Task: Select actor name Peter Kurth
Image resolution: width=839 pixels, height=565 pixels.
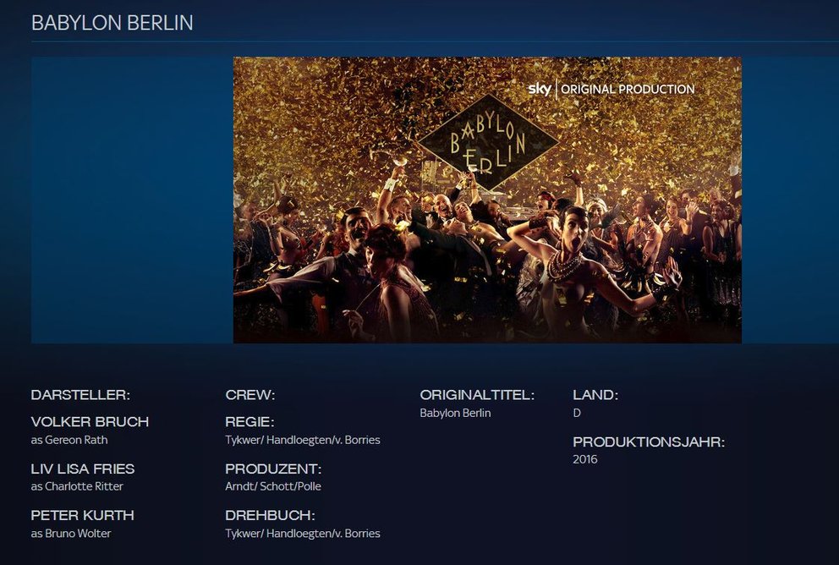Action: [82, 515]
